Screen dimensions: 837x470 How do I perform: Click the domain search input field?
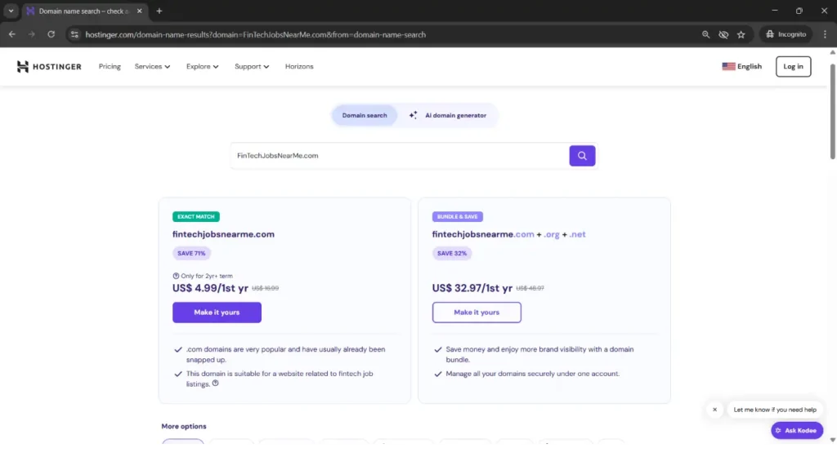click(x=400, y=156)
